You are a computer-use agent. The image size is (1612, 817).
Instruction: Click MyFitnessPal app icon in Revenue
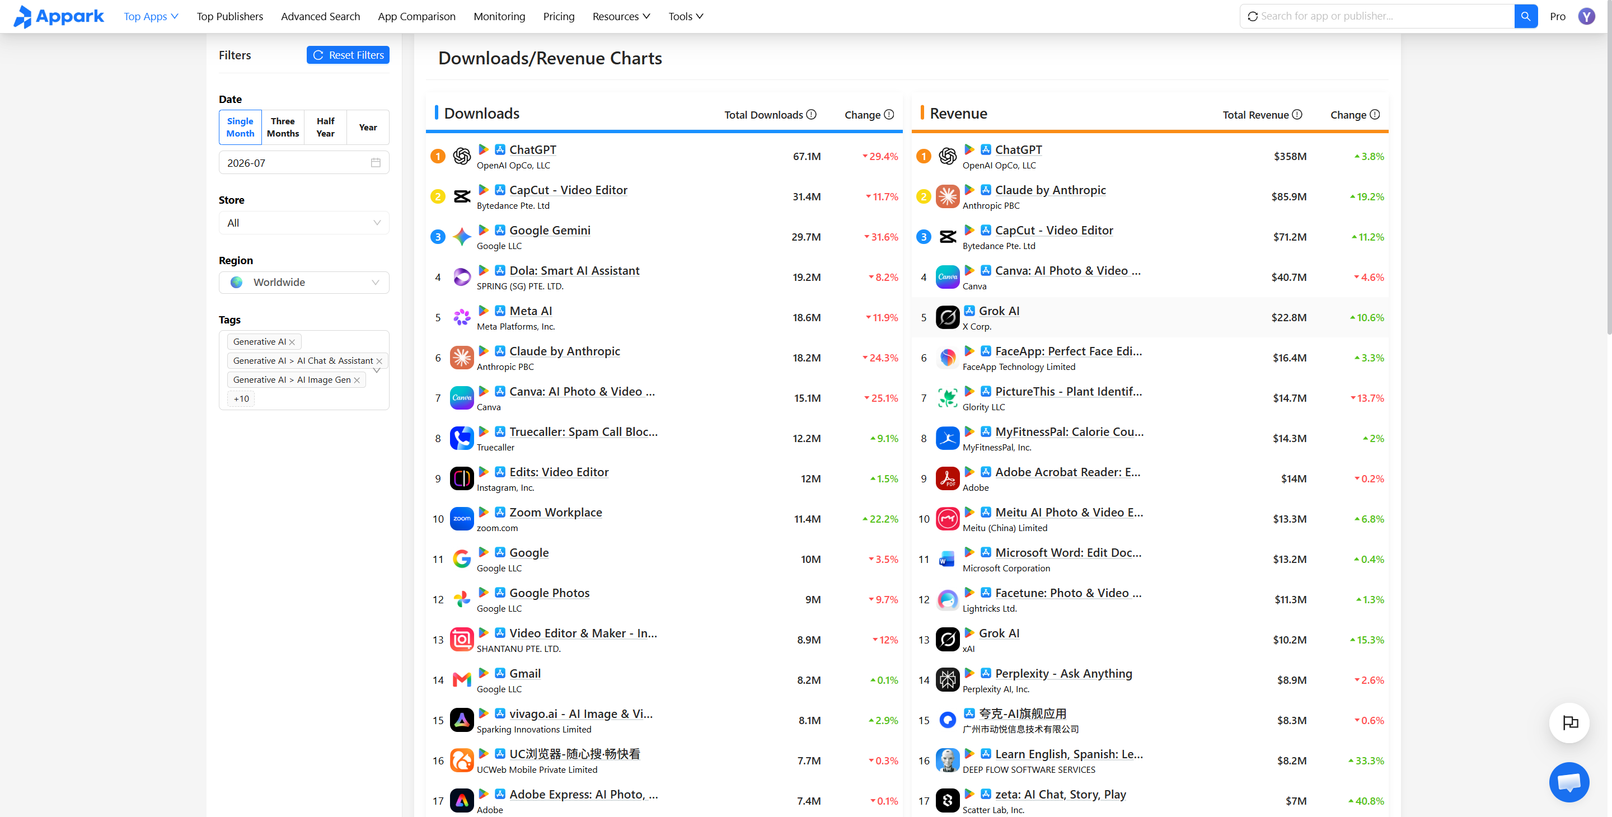tap(948, 438)
